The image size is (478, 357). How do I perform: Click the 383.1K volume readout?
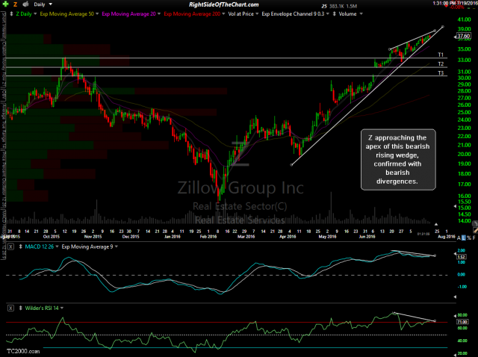pos(336,6)
